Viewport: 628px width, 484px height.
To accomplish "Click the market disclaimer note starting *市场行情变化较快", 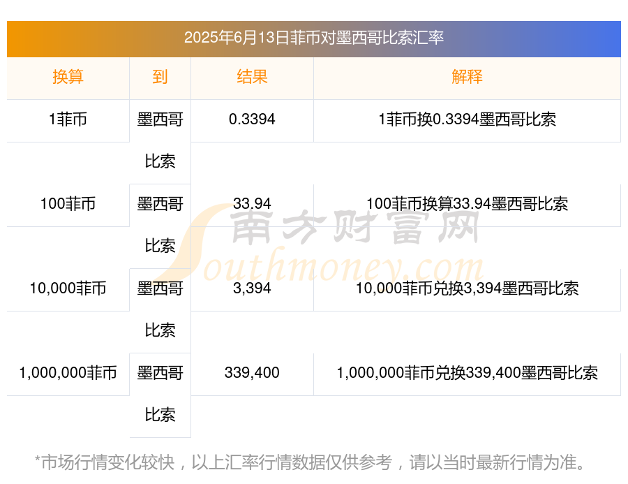I will 311,462.
